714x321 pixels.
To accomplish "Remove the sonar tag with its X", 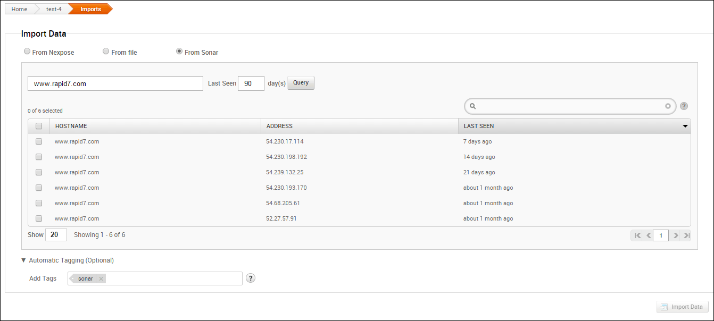I will click(101, 278).
